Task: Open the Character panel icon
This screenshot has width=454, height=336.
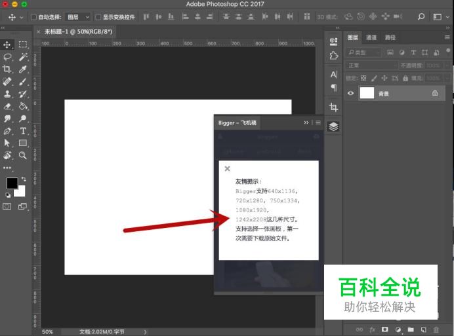Action: tap(333, 75)
